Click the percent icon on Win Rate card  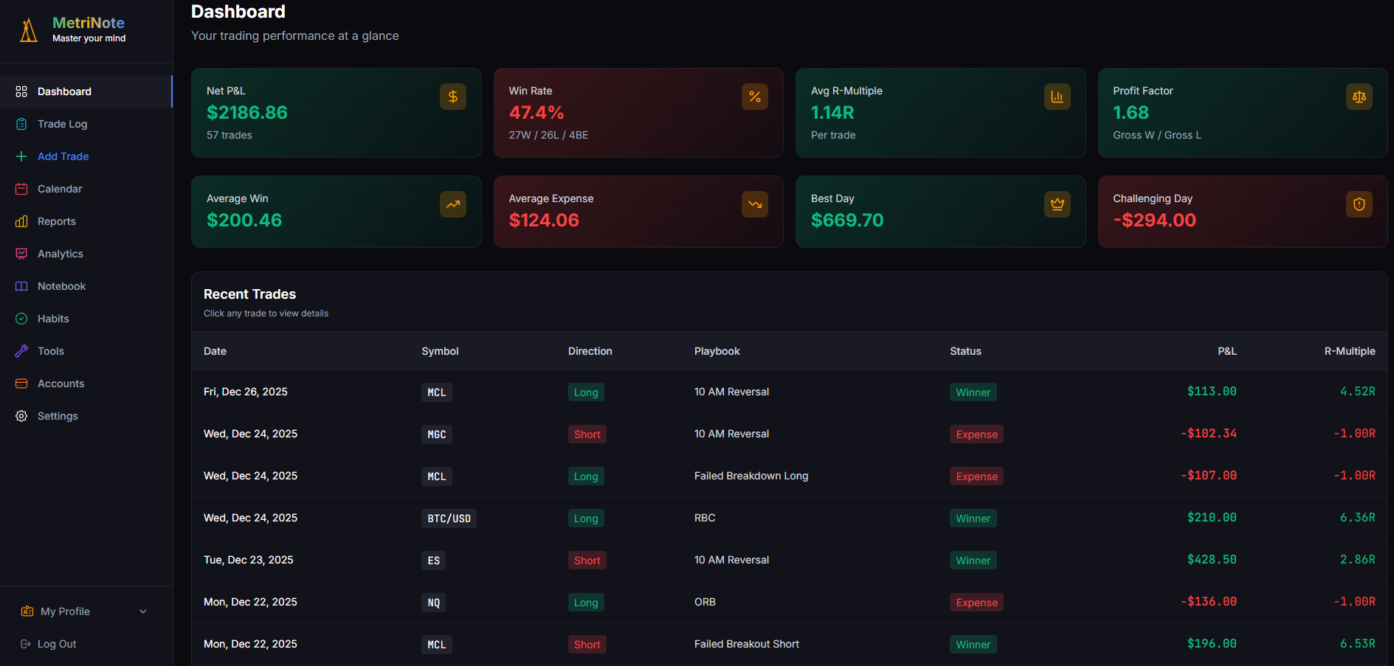[x=754, y=97]
